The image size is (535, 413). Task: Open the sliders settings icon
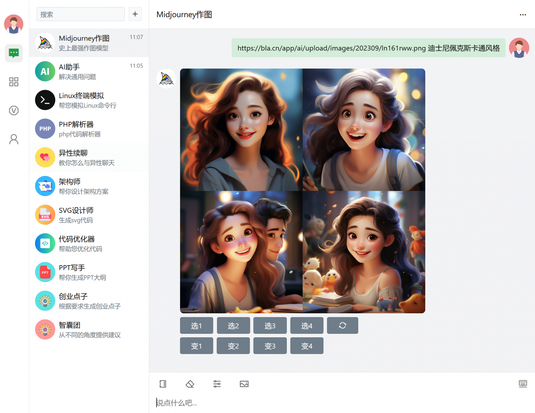[x=217, y=384]
